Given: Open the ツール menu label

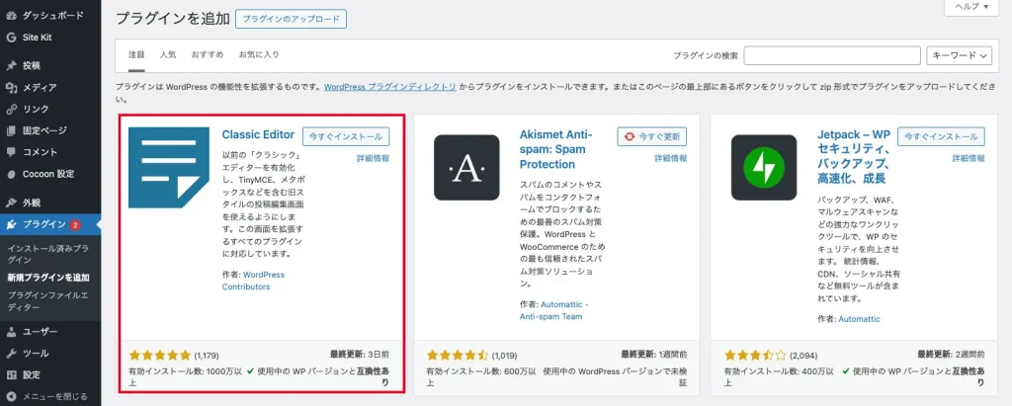Looking at the screenshot, I should (x=36, y=353).
